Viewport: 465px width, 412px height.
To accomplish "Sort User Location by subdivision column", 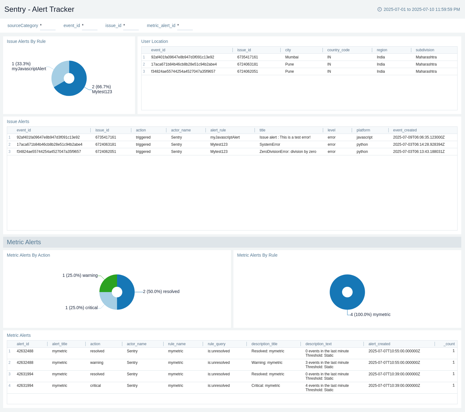I will click(425, 50).
